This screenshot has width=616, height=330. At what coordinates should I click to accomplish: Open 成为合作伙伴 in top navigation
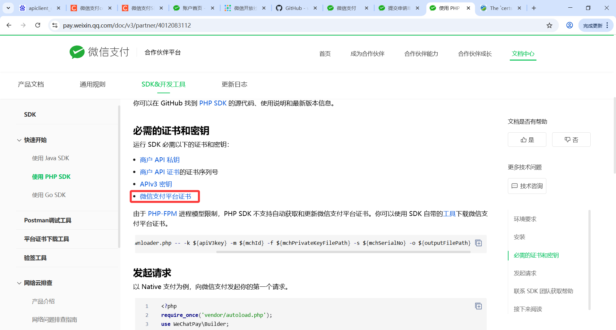click(367, 54)
